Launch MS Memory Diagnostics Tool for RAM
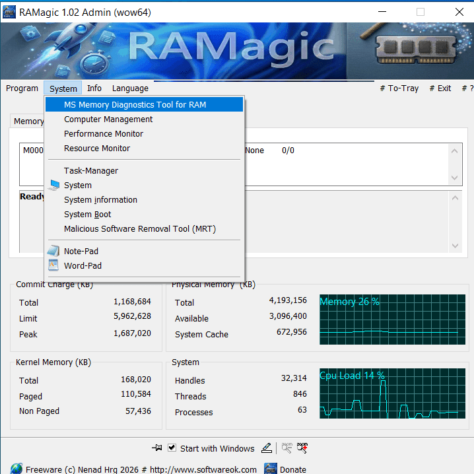The image size is (474, 474). coord(144,104)
